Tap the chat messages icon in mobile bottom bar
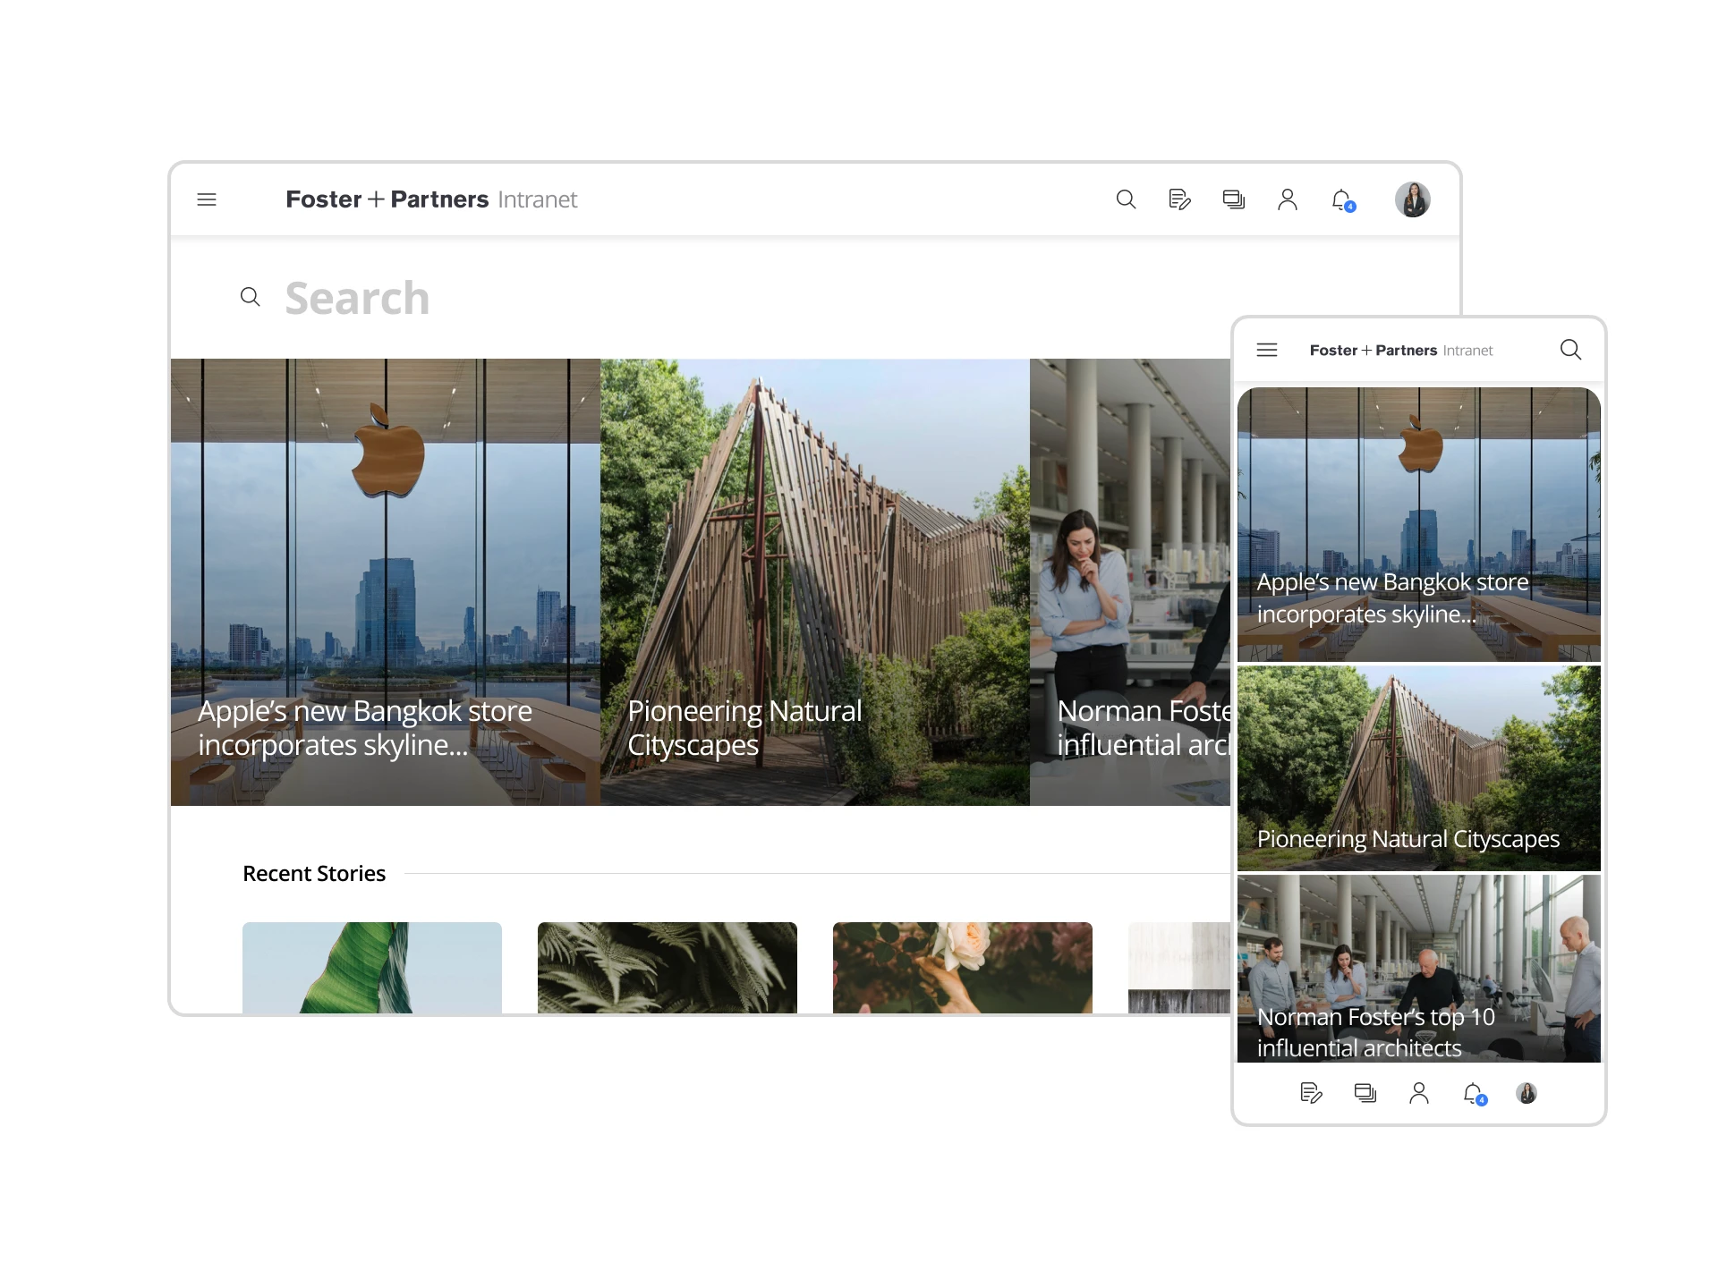The image size is (1718, 1288). pyautogui.click(x=1365, y=1093)
